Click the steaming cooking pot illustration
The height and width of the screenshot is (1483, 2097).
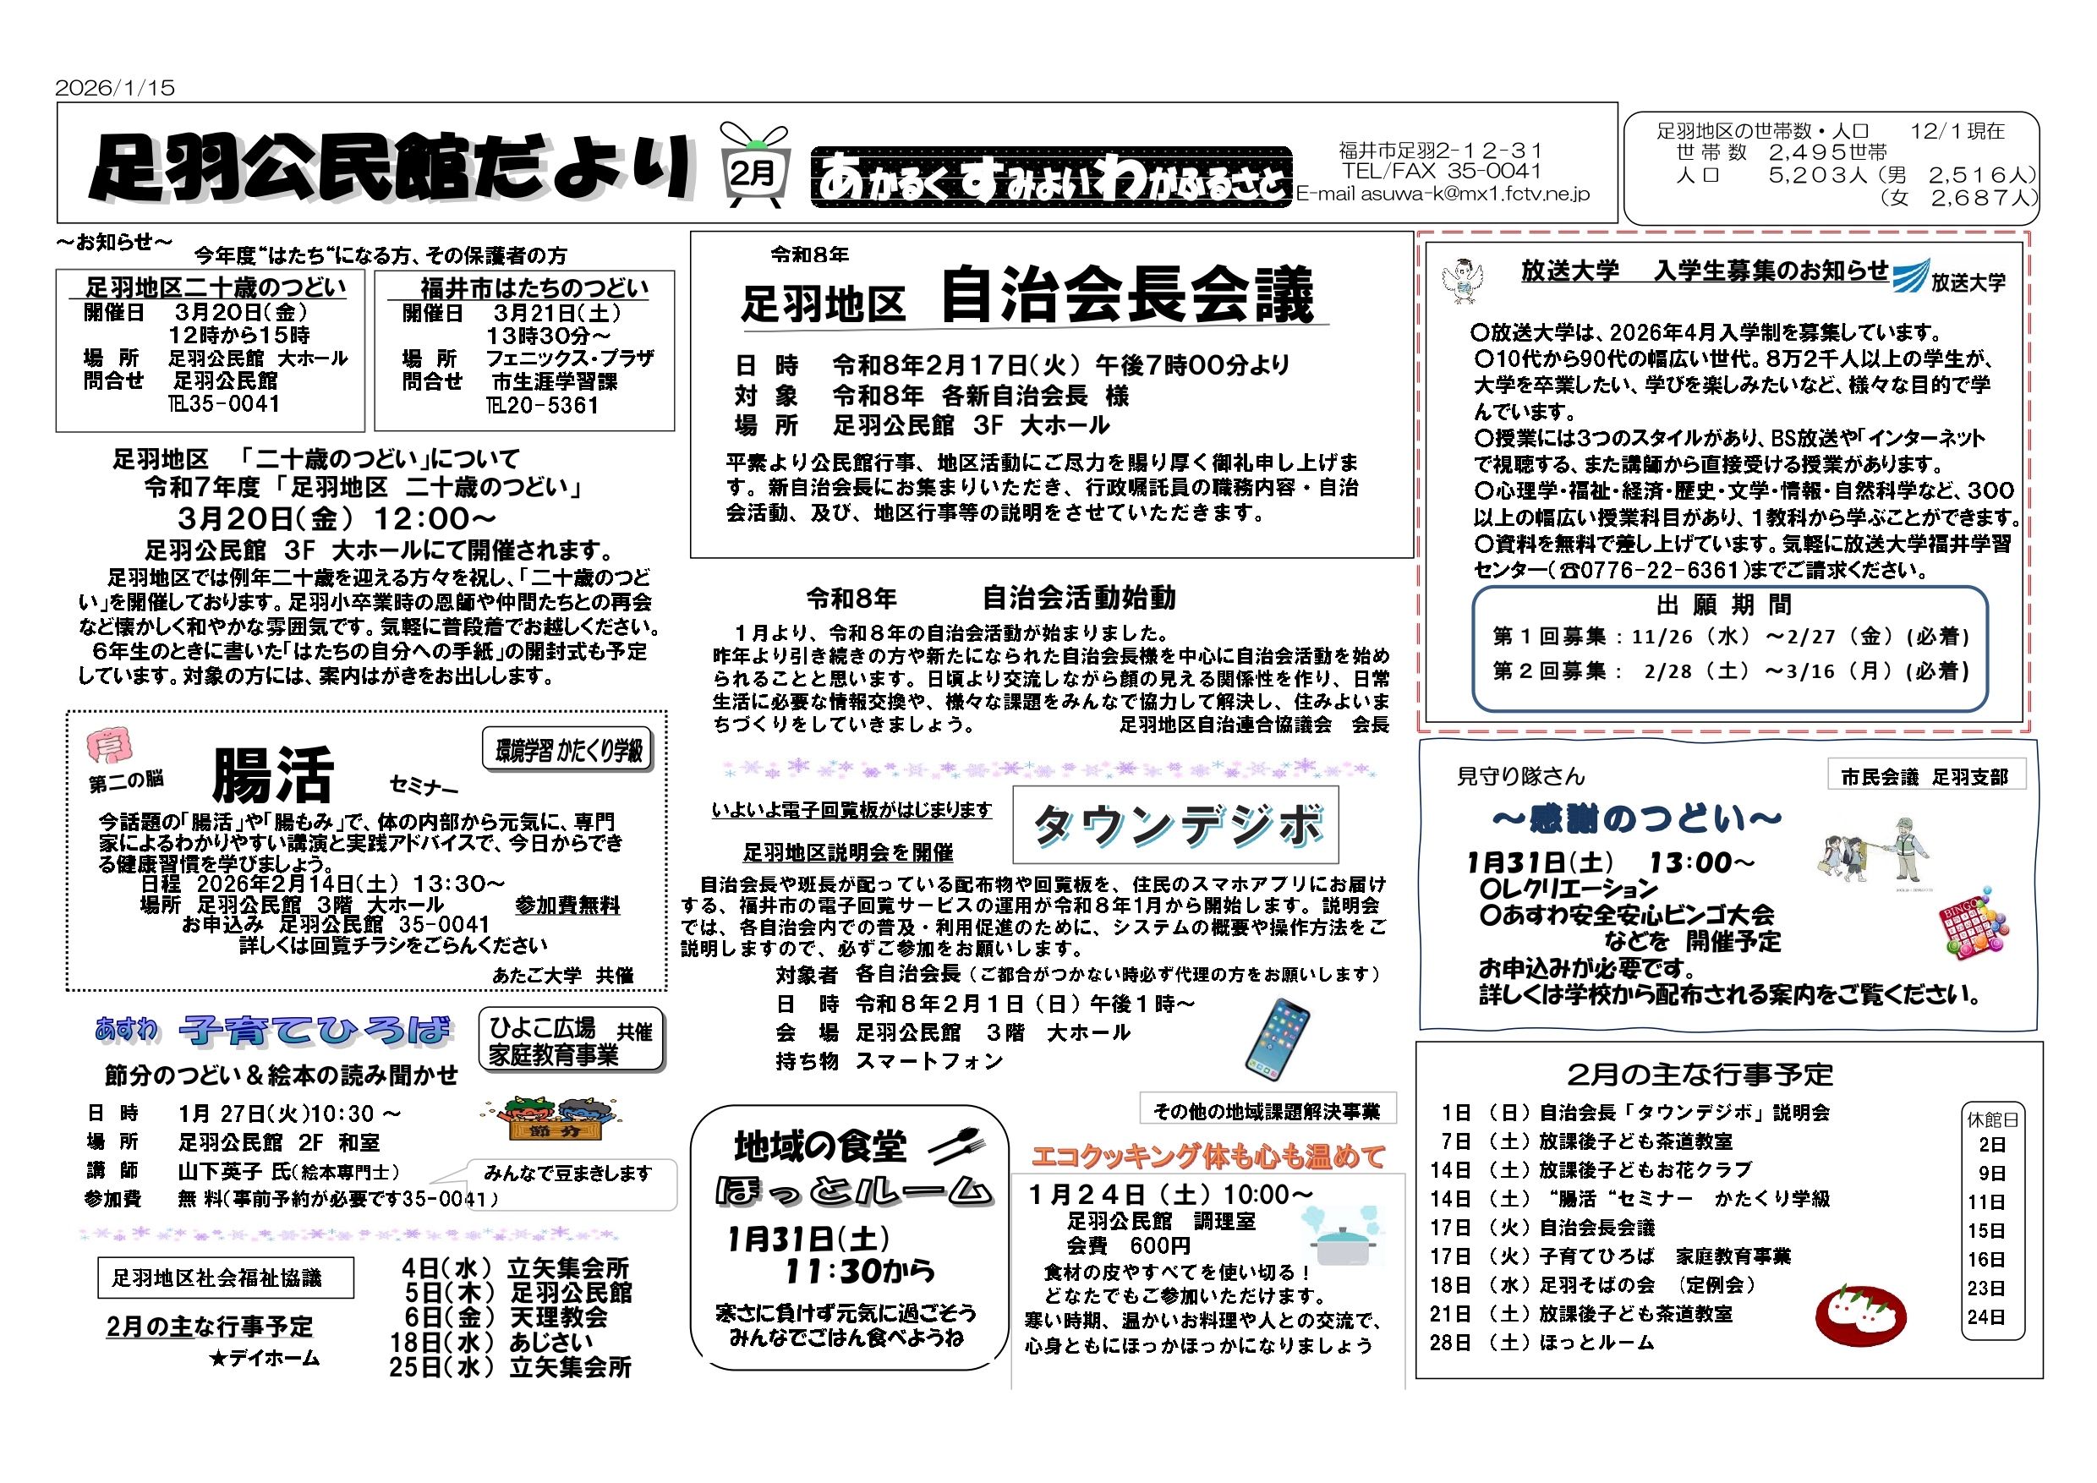pos(1343,1236)
